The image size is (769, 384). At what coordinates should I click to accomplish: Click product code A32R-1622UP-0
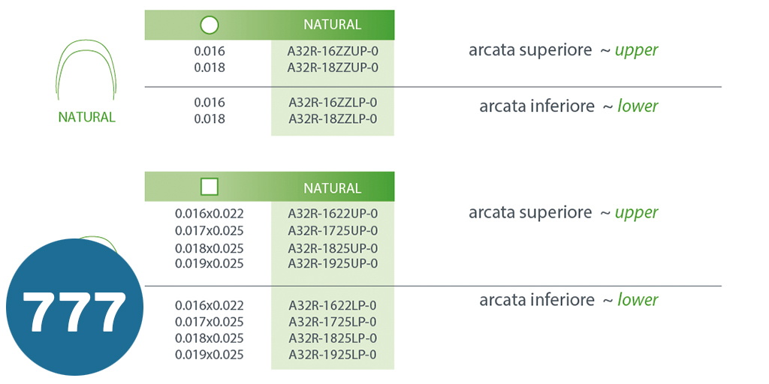(333, 214)
